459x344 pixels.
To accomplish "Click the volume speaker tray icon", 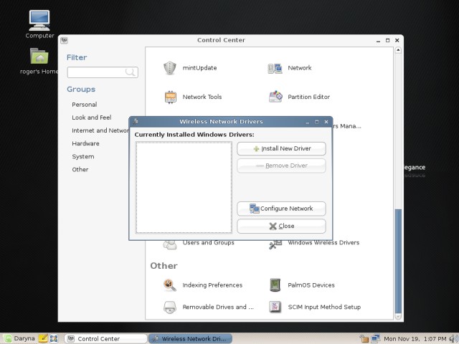I will click(x=453, y=339).
